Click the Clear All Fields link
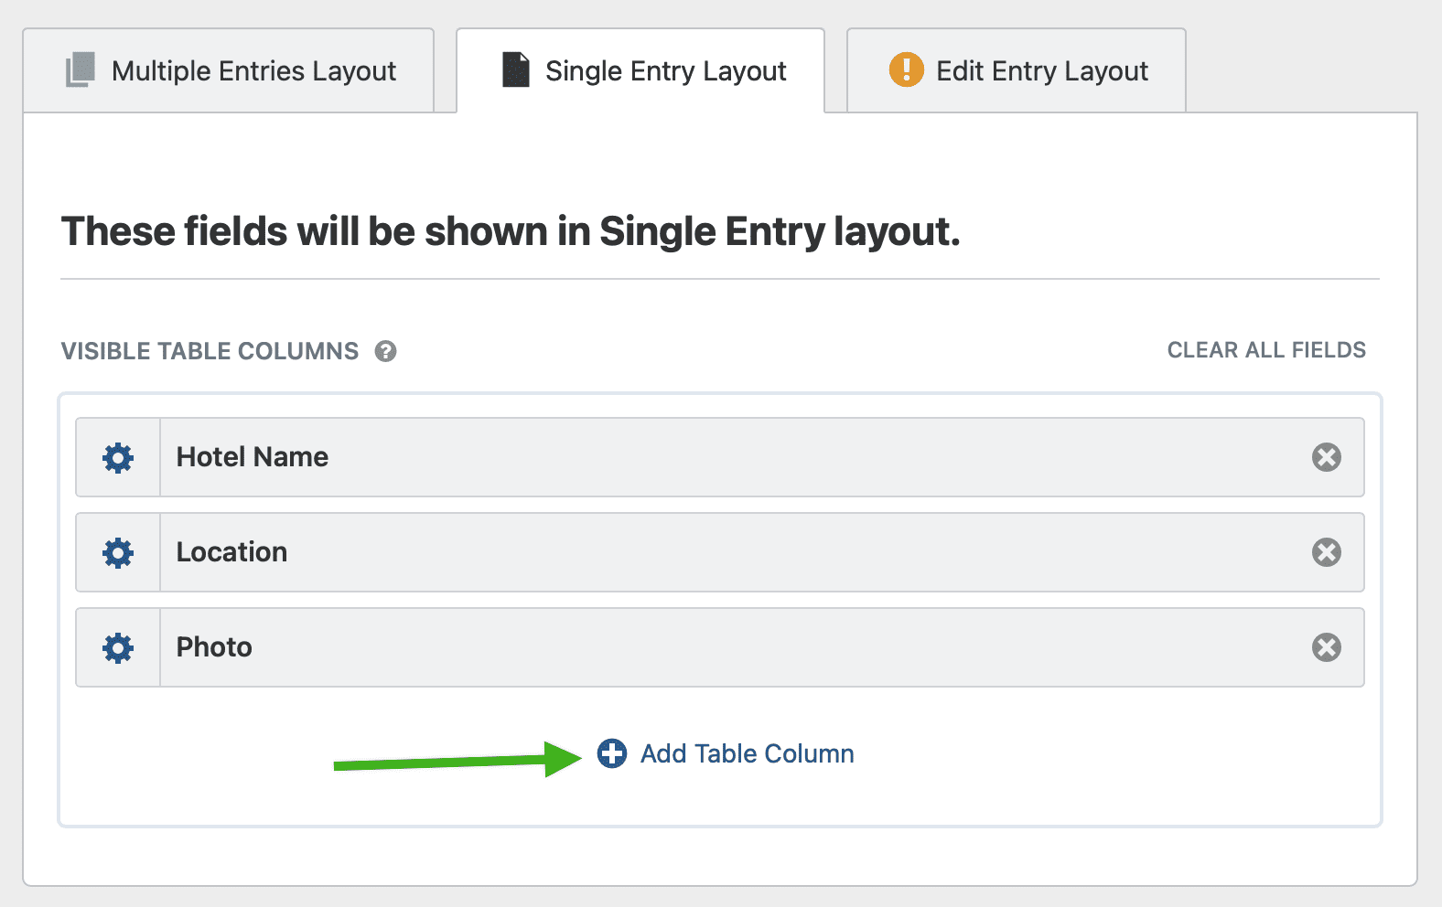 (x=1265, y=350)
